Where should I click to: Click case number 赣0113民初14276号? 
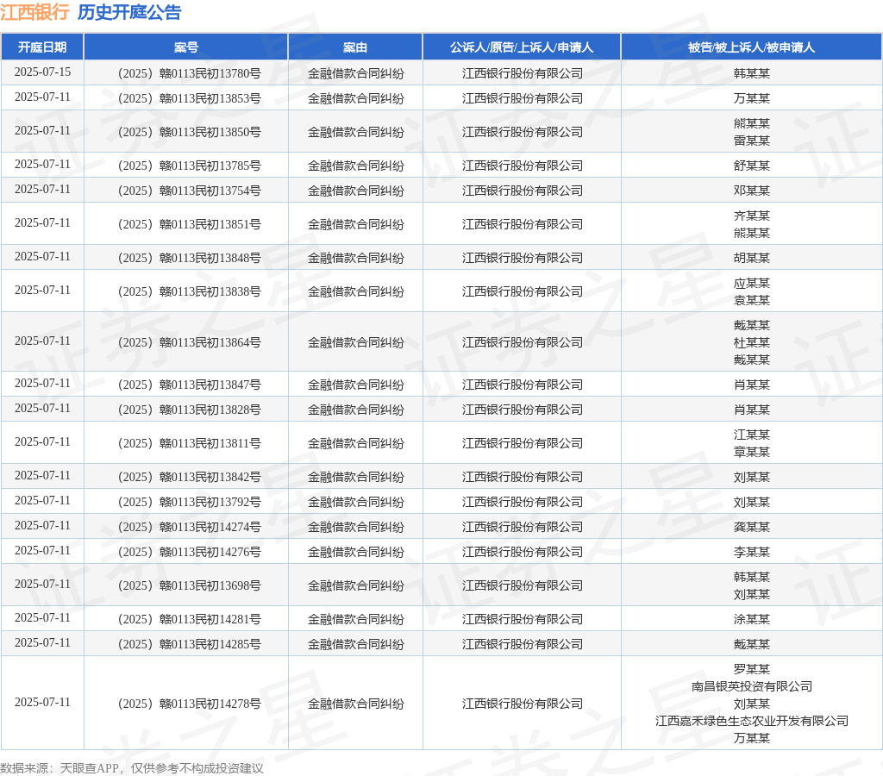coord(189,552)
